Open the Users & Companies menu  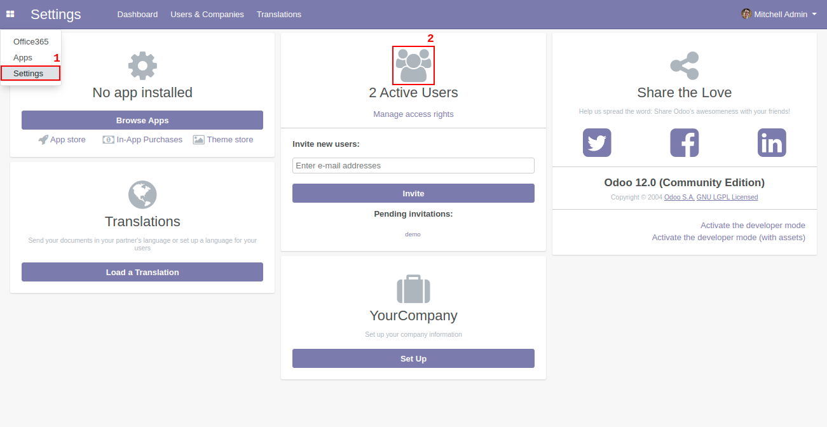tap(207, 14)
